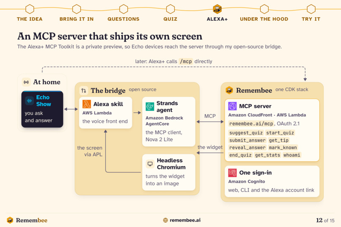The height and width of the screenshot is (227, 341).
Task: Click the hexagon marker above BRING IT IN
Action: click(x=77, y=9)
